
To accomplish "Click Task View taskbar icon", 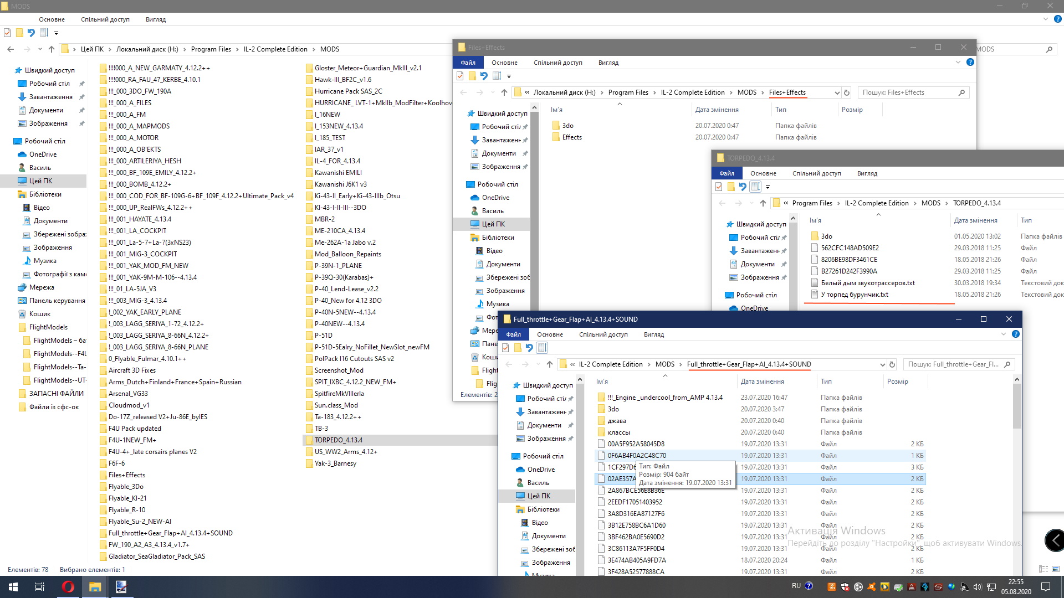I will [x=40, y=587].
